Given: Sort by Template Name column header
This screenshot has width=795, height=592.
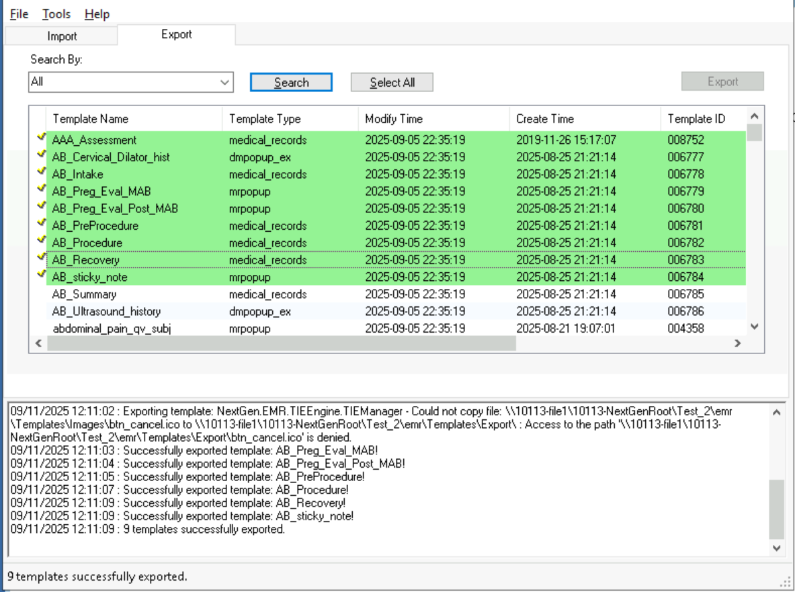Looking at the screenshot, I should pyautogui.click(x=134, y=119).
